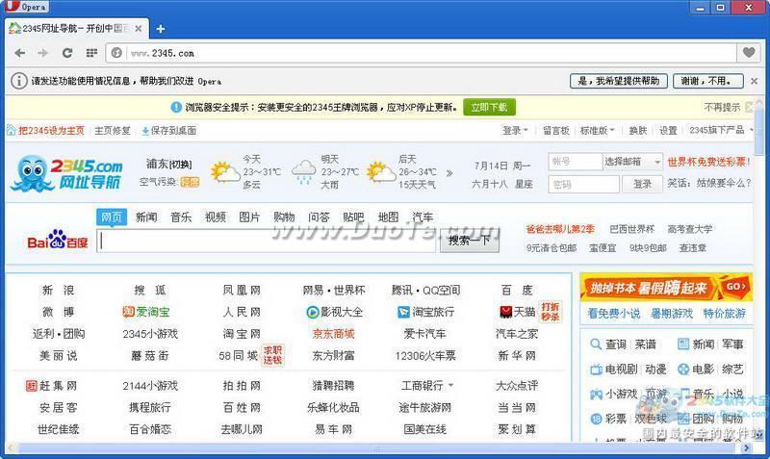The height and width of the screenshot is (459, 770).
Task: Click the globe site-info icon in address bar
Action: tap(116, 53)
